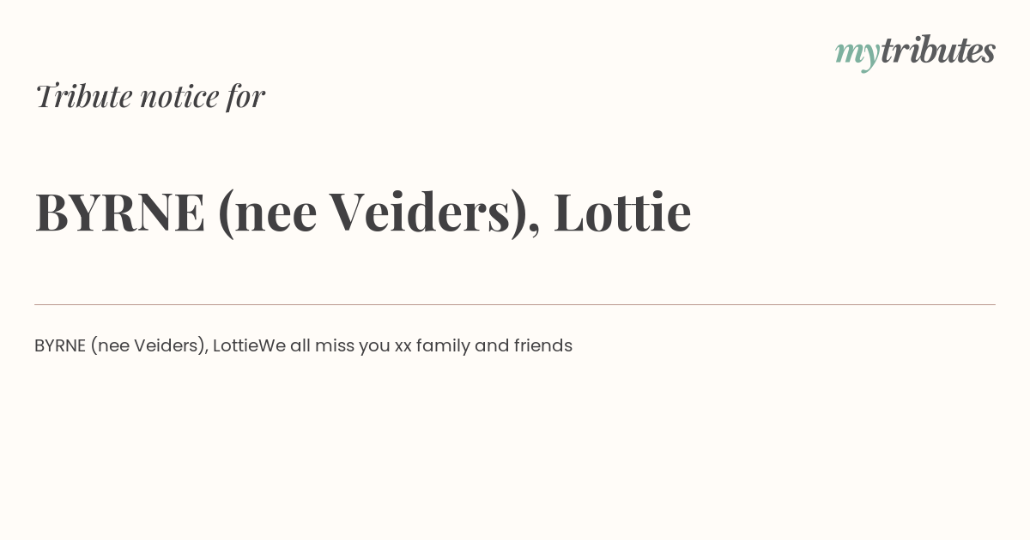Click the horizontal divider line
Image resolution: width=1030 pixels, height=540 pixels.
click(515, 304)
